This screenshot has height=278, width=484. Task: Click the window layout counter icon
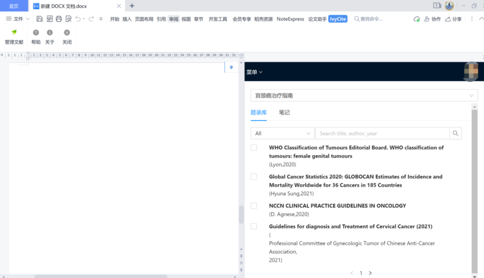click(x=437, y=5)
